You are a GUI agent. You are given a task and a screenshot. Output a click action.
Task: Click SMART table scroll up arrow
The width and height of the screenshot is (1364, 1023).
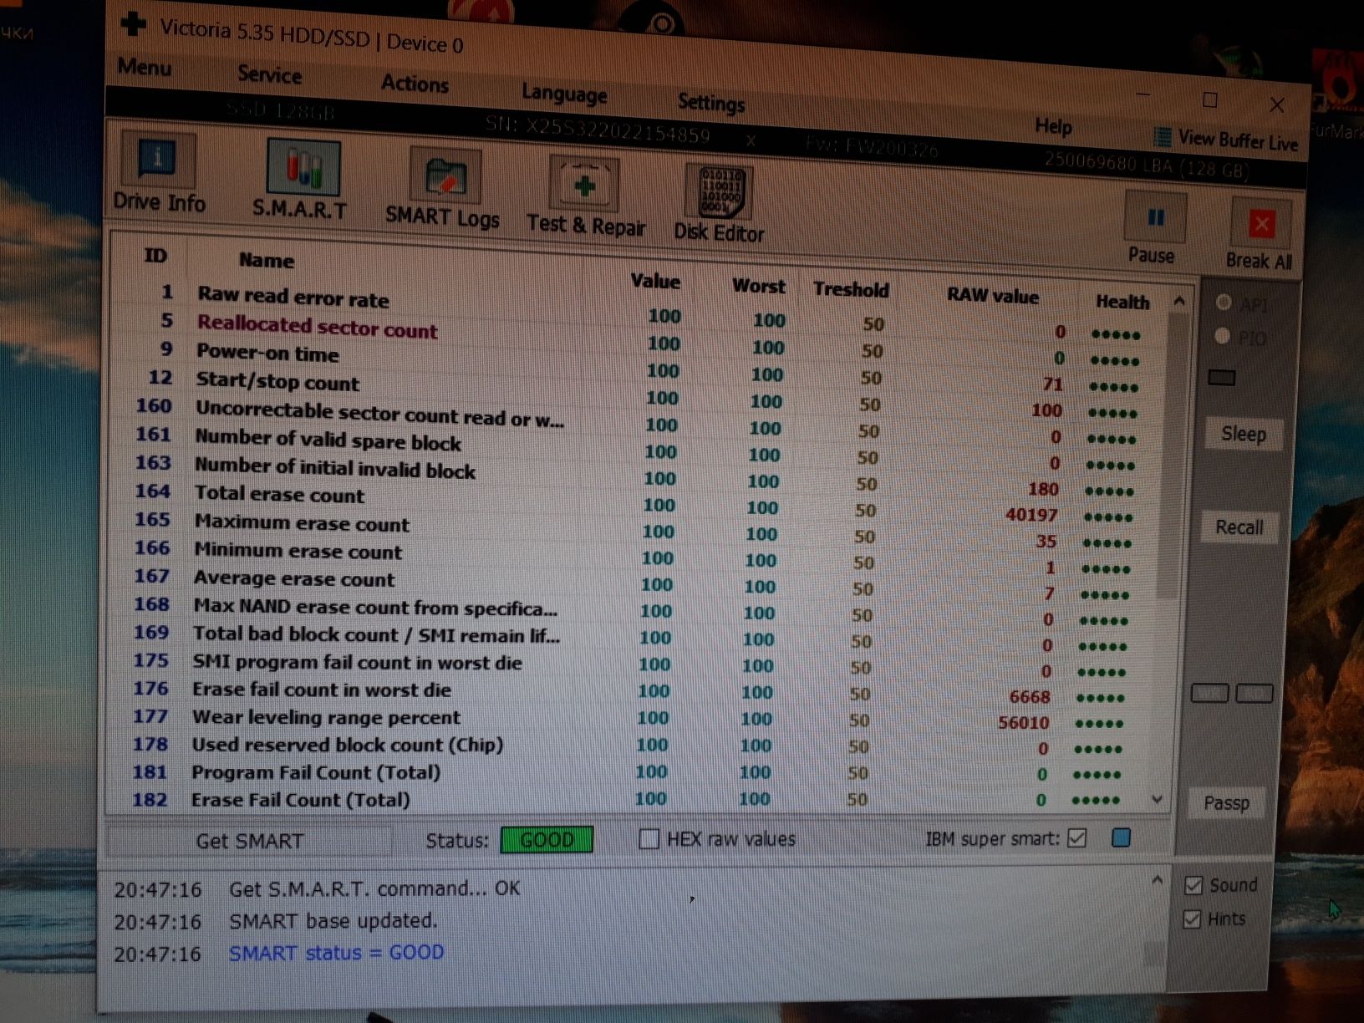[1179, 301]
